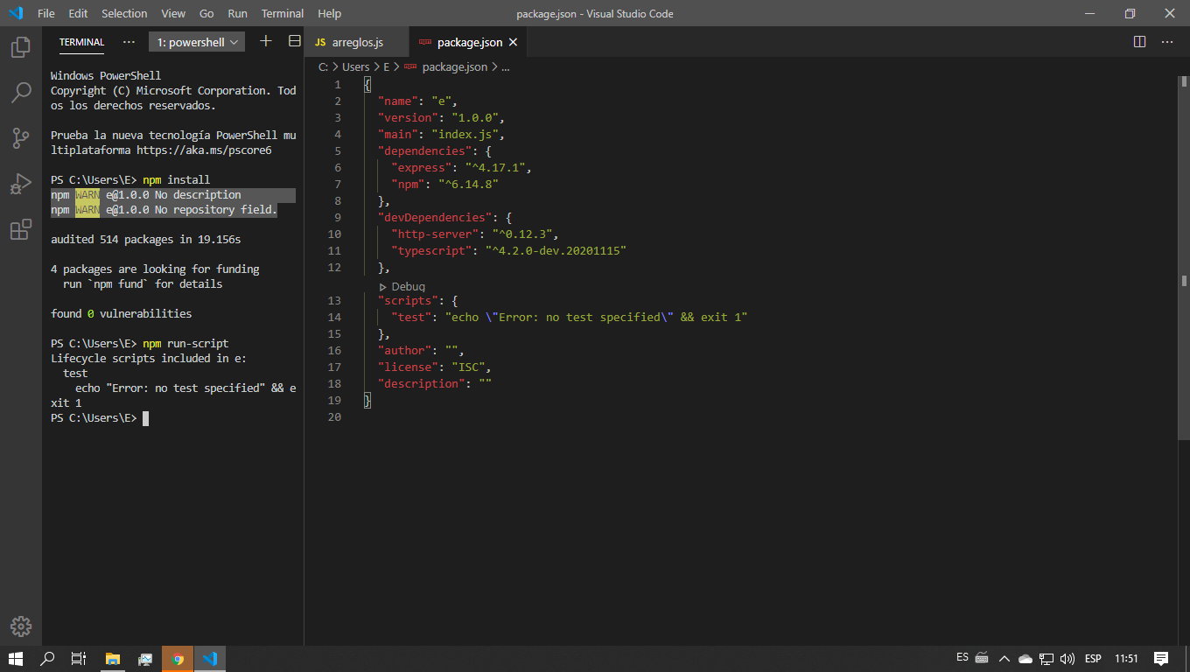The height and width of the screenshot is (672, 1190).
Task: Click the Users breadcrumb segment
Action: 355,66
